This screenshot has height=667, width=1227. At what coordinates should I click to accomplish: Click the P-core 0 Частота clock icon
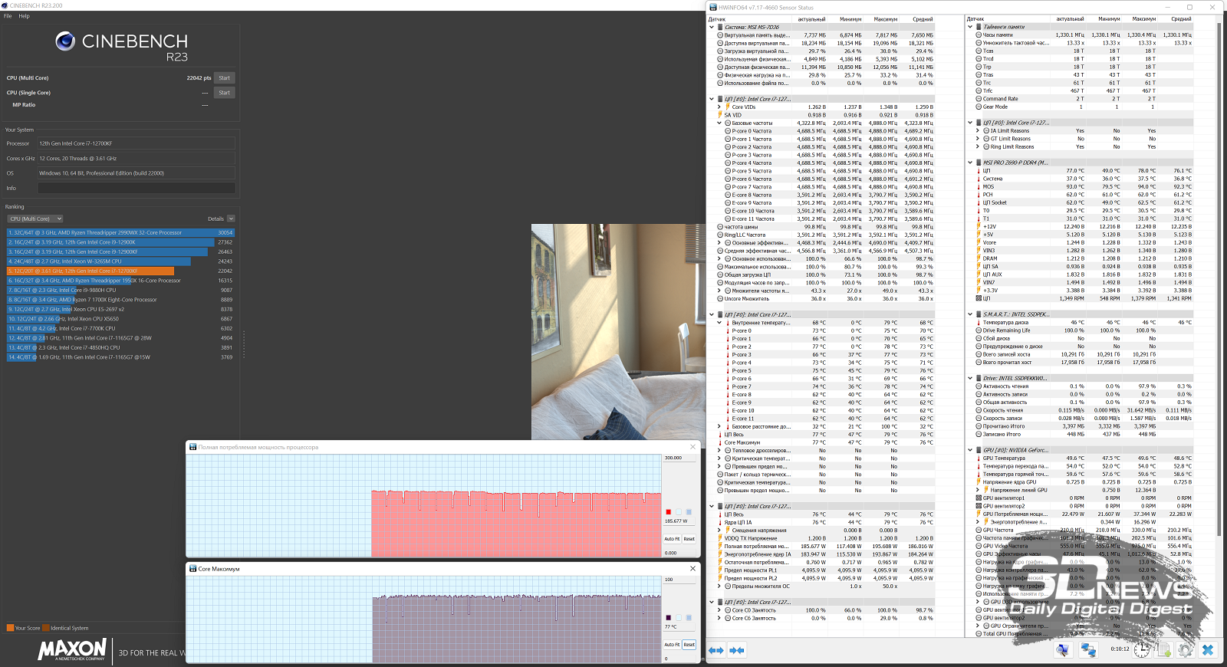tap(728, 131)
